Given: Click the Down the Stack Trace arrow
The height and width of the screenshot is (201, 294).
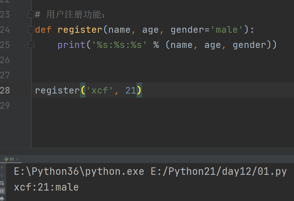Looking at the screenshot, I should click(x=2, y=175).
